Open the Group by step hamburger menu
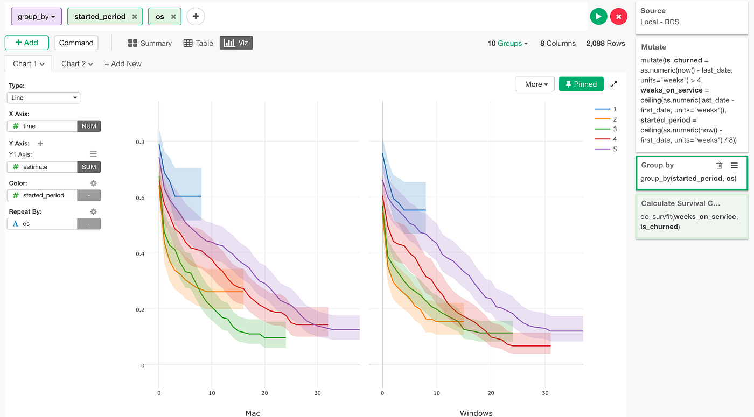 735,165
